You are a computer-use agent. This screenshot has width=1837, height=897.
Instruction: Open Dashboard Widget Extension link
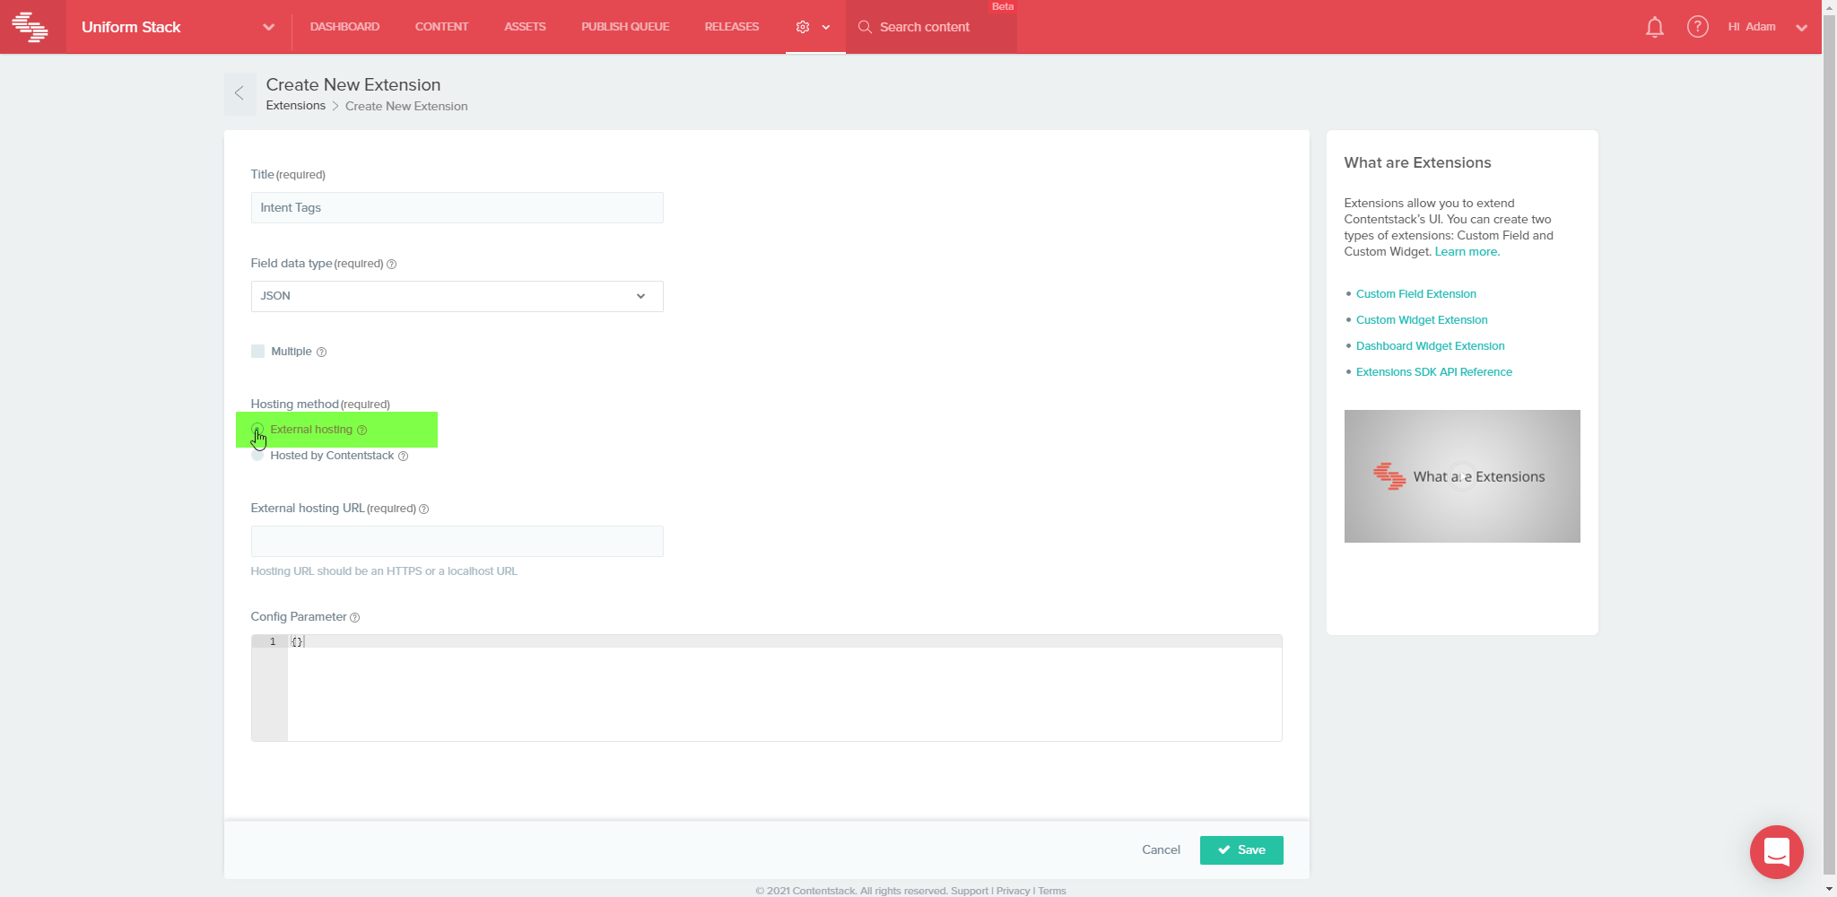1431,346
